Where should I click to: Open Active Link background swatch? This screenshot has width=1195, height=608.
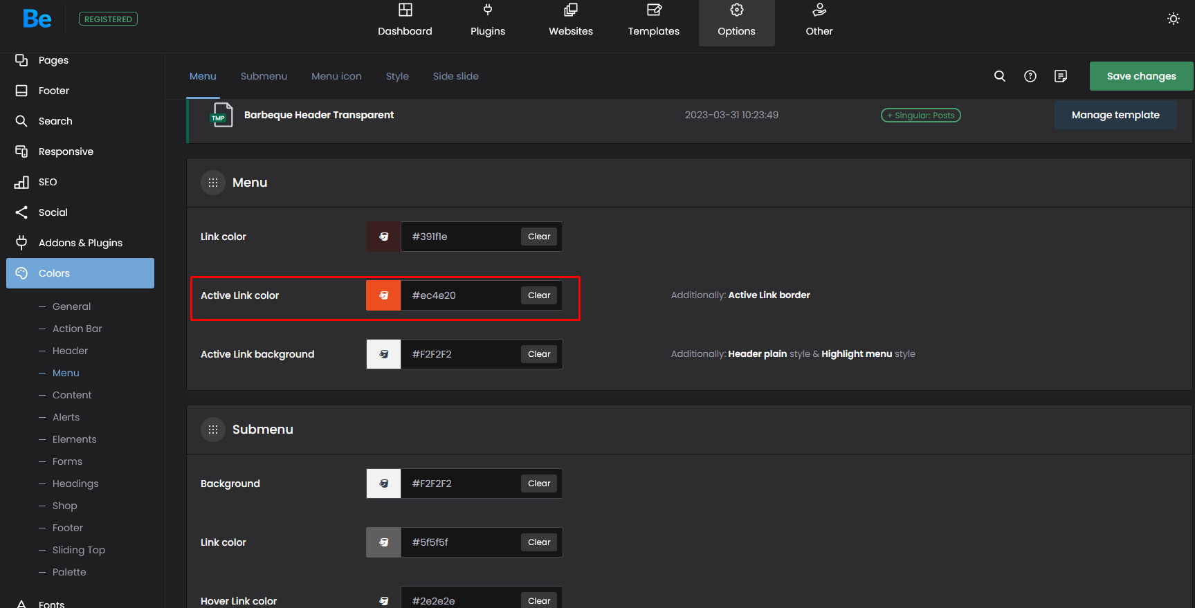pos(383,354)
